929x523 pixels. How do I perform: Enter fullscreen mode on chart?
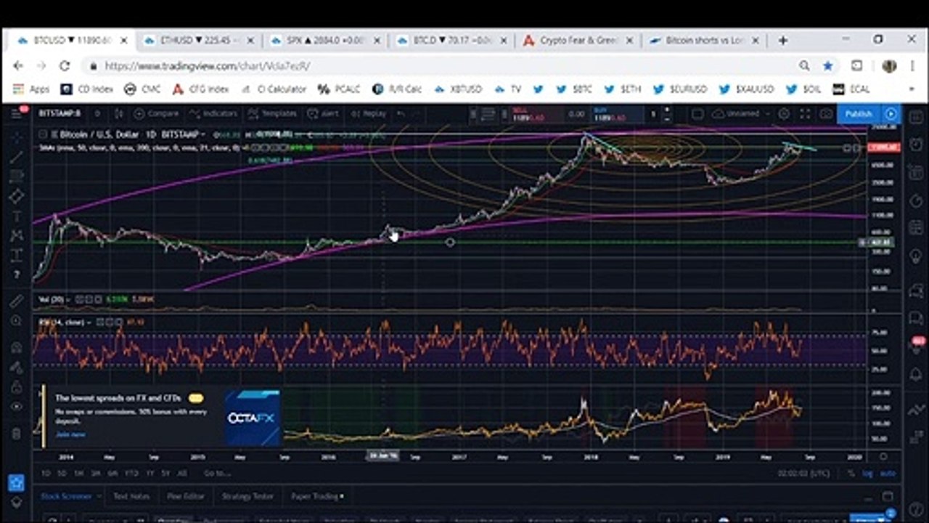(805, 114)
